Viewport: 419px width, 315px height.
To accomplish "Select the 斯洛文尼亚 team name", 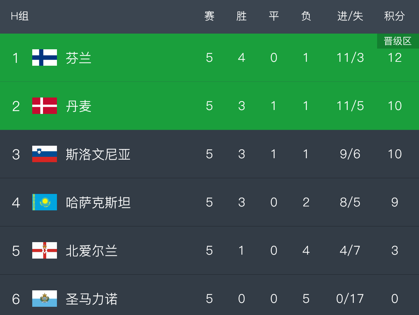I will point(98,154).
